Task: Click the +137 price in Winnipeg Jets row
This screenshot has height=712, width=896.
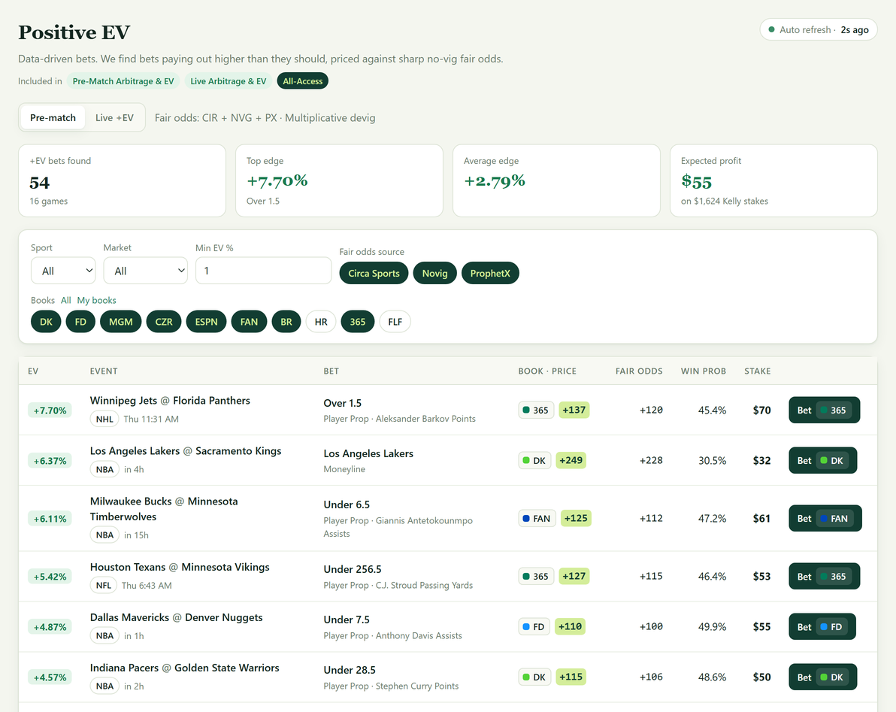Action: coord(574,410)
